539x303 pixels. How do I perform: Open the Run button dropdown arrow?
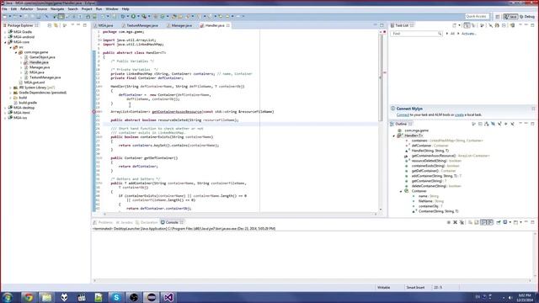(x=138, y=16)
